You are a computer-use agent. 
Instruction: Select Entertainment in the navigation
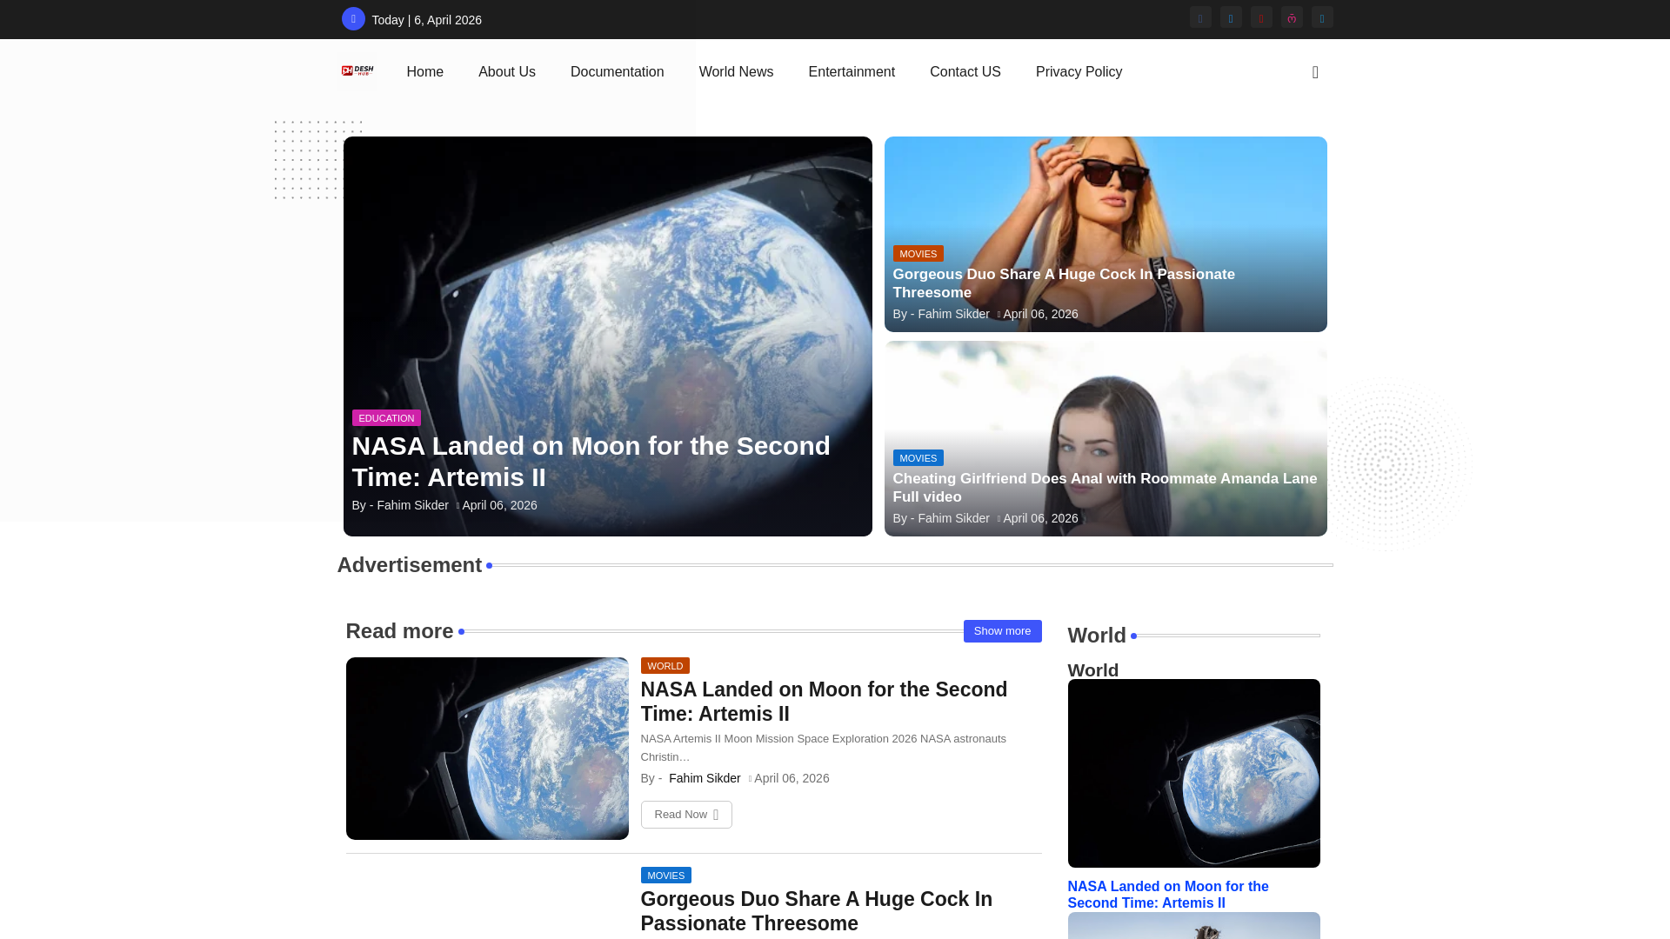point(852,72)
